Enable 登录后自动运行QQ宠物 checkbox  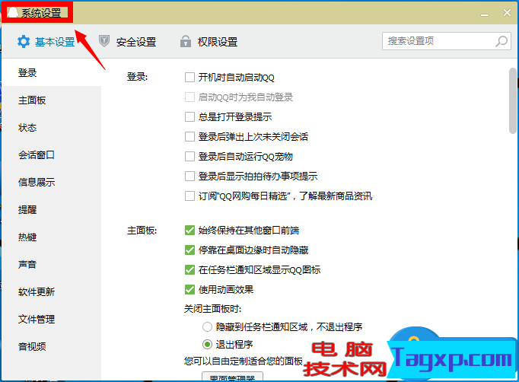189,156
